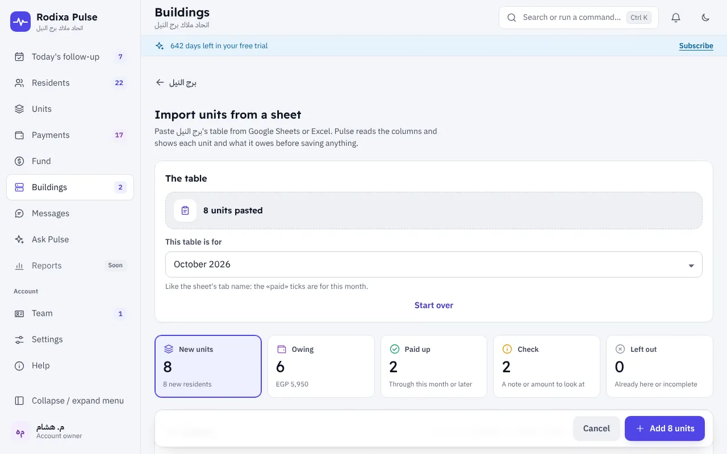Click the Left out card X icon

tap(620, 349)
